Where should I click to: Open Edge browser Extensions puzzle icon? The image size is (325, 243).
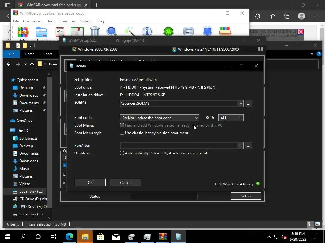pyautogui.click(x=257, y=16)
